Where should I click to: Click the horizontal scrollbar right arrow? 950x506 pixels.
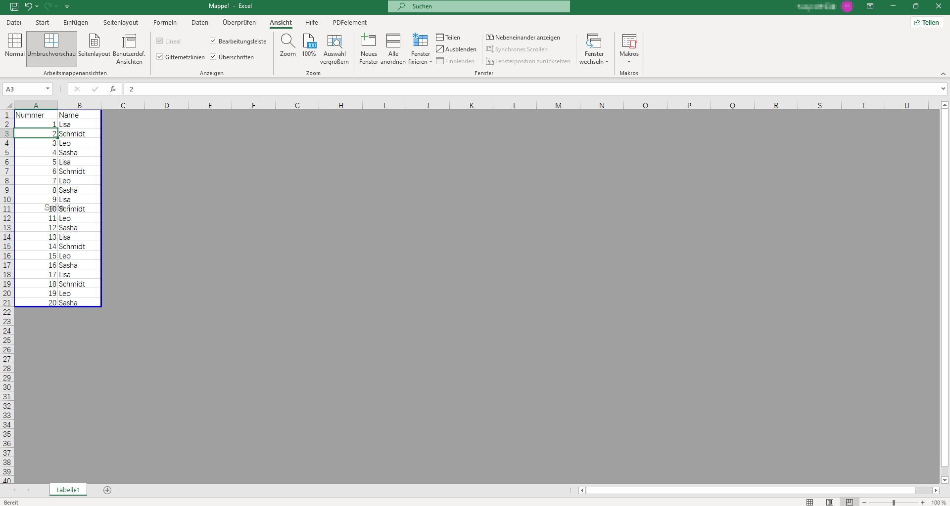pos(936,490)
